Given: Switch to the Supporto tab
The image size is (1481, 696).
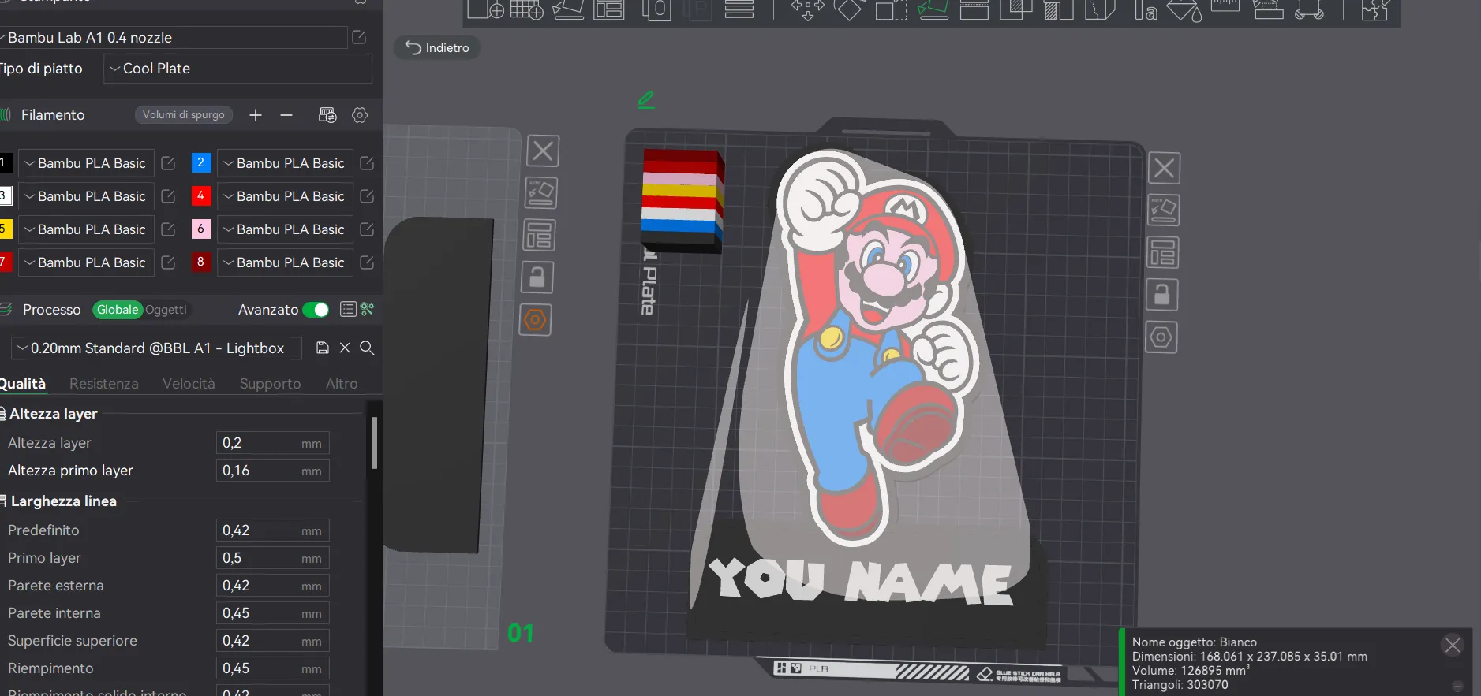Looking at the screenshot, I should click(x=271, y=384).
